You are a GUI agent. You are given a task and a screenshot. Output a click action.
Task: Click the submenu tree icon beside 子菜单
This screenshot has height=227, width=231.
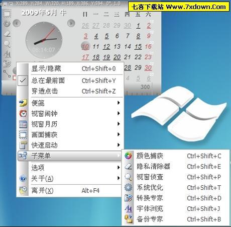23,156
